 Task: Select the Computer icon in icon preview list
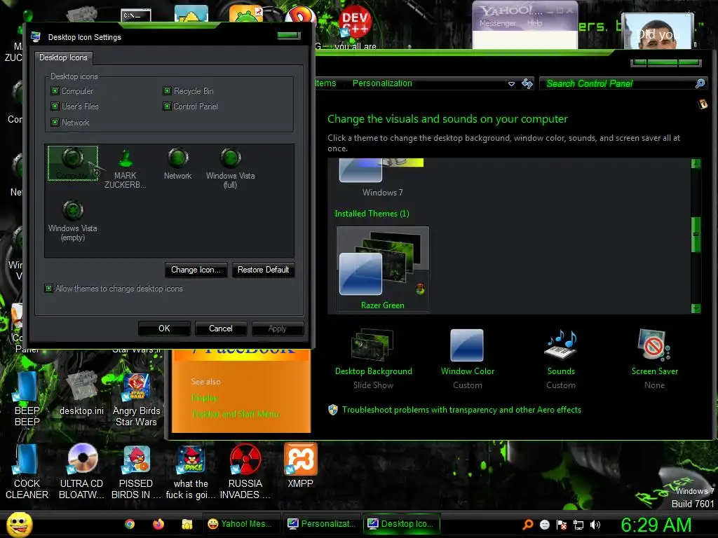click(x=73, y=163)
